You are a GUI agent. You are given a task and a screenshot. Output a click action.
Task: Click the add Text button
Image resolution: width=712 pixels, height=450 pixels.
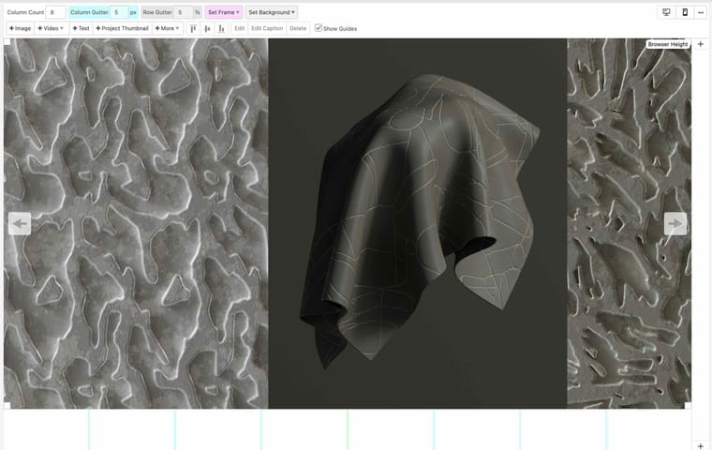[x=80, y=28]
